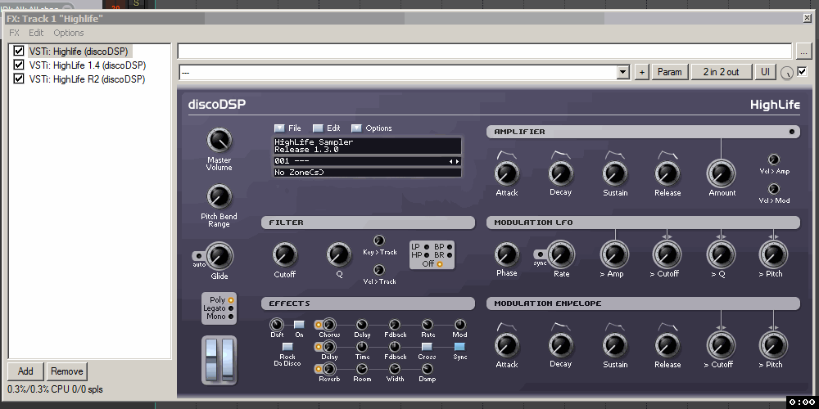Click the LFO > Q knob
The height and width of the screenshot is (409, 819).
pos(722,255)
